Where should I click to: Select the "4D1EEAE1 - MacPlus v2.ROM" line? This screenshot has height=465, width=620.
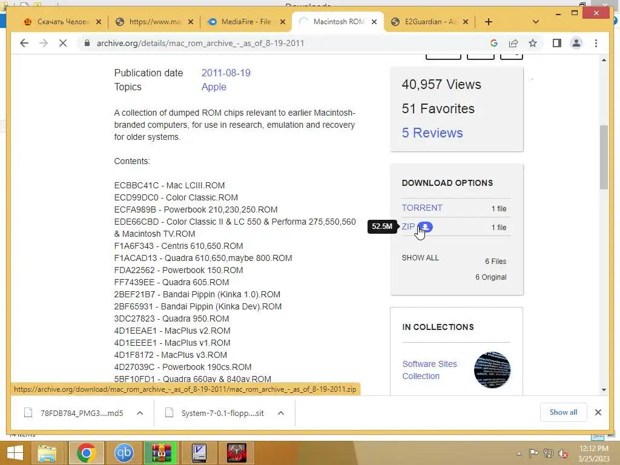(x=172, y=331)
